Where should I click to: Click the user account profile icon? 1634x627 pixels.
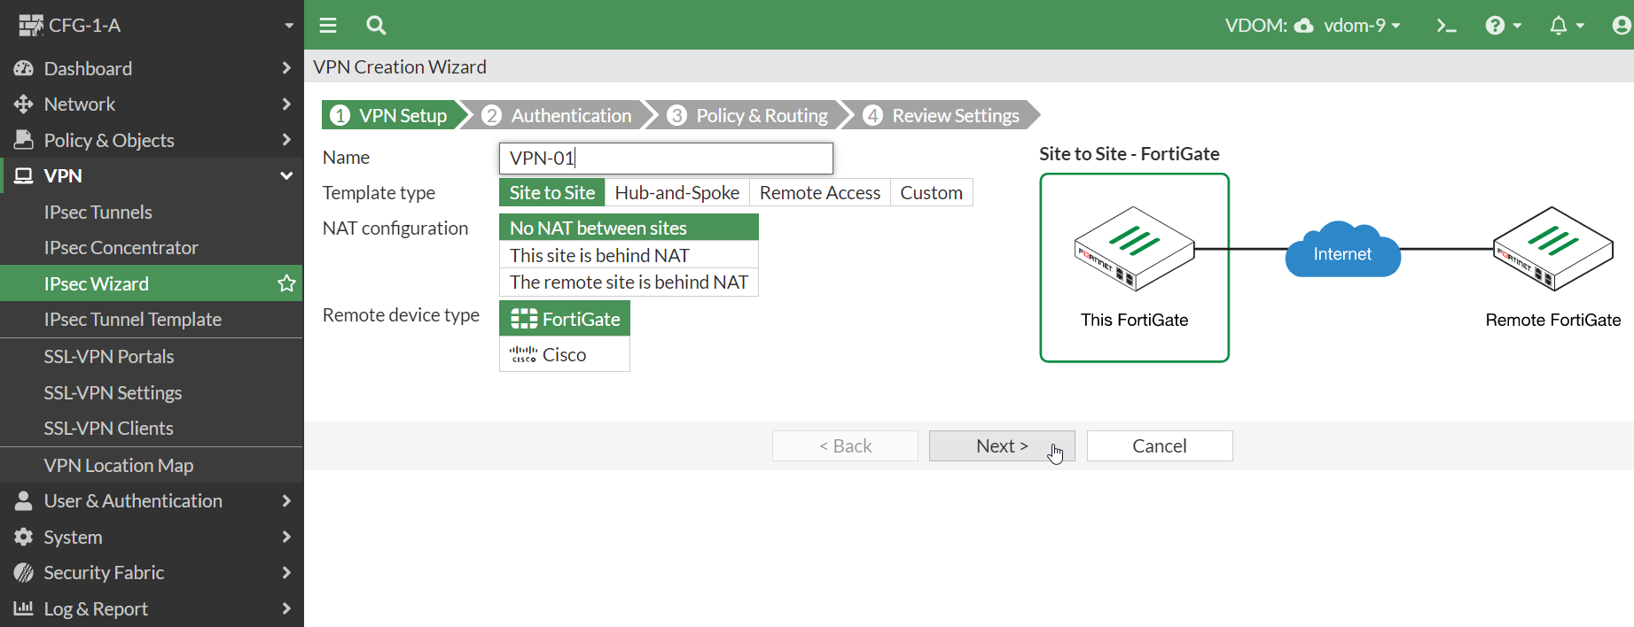(x=1621, y=26)
